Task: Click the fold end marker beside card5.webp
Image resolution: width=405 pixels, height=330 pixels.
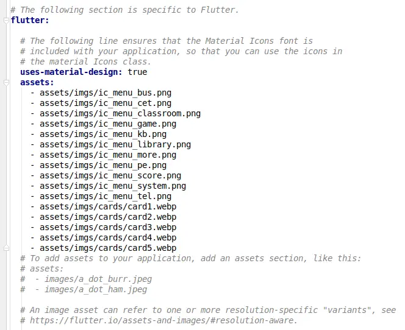Action: coord(7,248)
